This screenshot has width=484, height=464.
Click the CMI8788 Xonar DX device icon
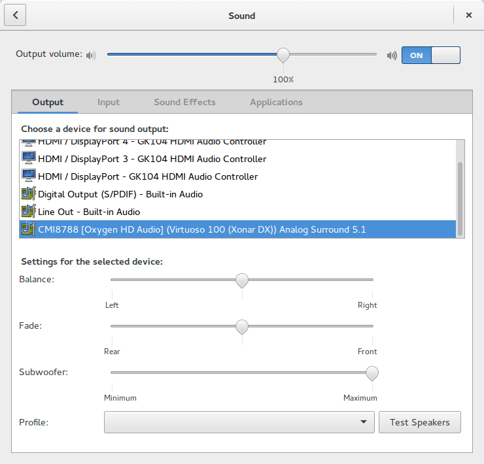[28, 229]
